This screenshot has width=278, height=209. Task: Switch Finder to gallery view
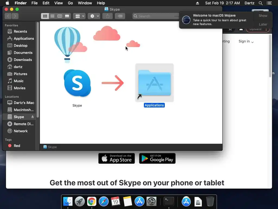tap(67, 16)
